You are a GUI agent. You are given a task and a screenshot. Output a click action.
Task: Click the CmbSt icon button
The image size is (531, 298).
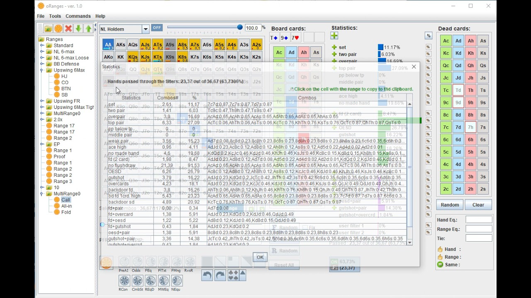point(137,281)
